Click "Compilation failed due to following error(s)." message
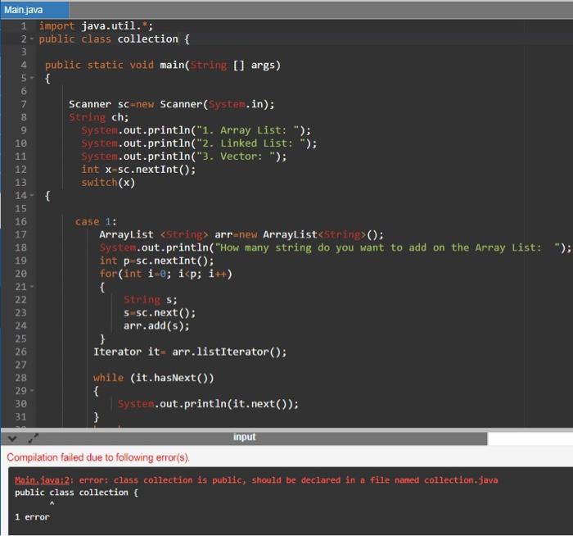Screen dimensions: 573x536 (x=98, y=457)
